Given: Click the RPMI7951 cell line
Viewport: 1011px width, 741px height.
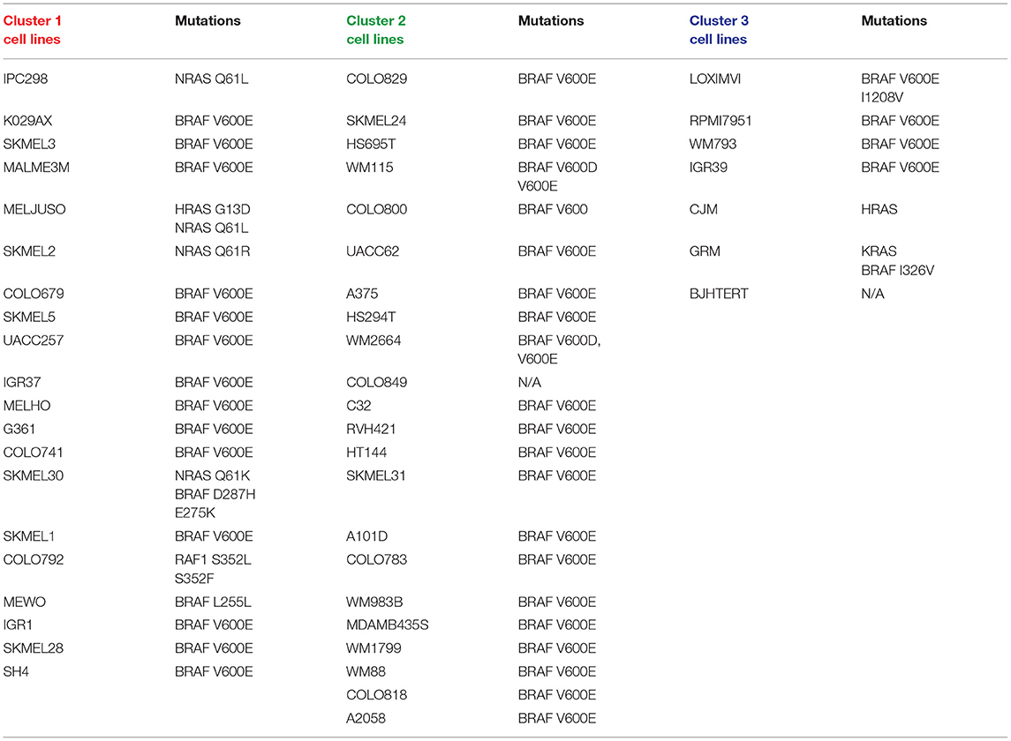Looking at the screenshot, I should point(721,121).
